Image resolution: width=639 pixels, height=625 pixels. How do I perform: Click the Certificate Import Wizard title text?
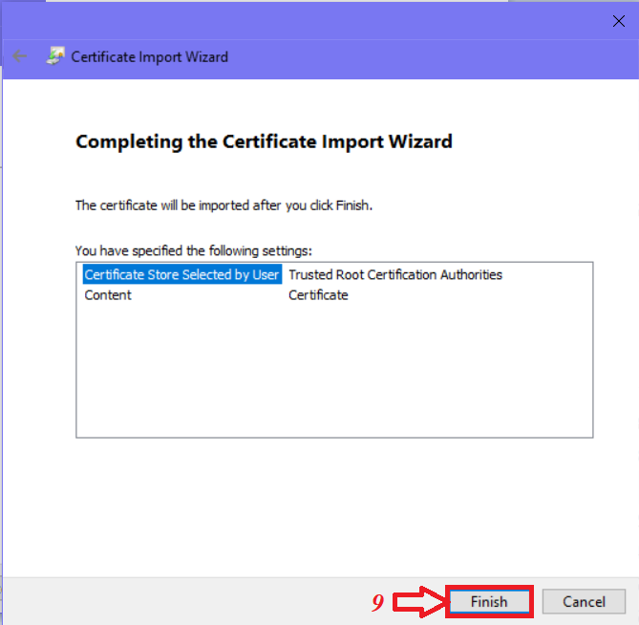coord(150,56)
